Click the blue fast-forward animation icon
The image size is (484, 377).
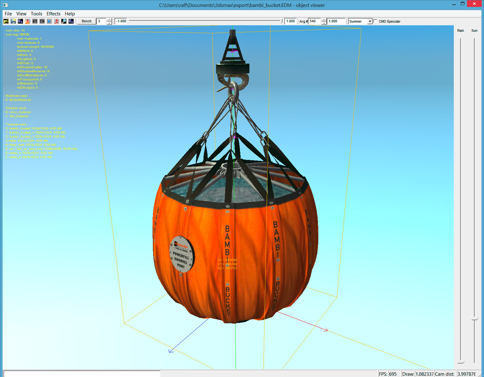click(49, 21)
